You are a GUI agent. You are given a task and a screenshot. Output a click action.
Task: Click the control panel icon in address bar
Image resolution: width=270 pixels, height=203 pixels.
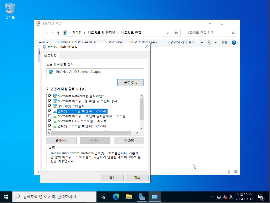click(65, 33)
